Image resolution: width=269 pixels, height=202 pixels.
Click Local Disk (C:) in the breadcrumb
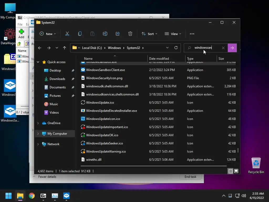[92, 48]
